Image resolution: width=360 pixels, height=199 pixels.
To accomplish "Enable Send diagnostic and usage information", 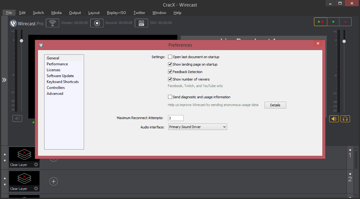I will click(170, 97).
